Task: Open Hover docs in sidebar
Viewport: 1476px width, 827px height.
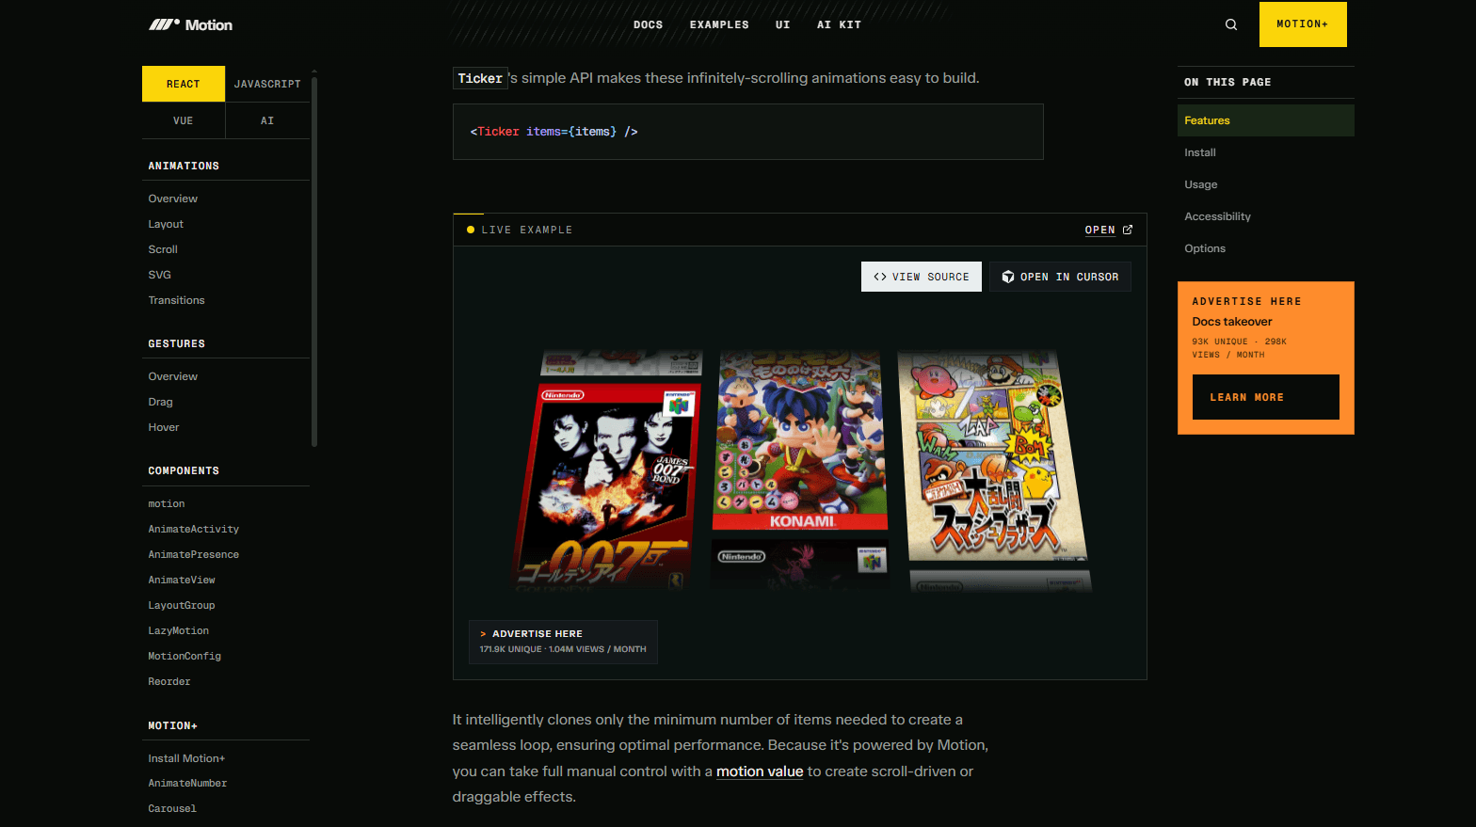Action: point(164,427)
